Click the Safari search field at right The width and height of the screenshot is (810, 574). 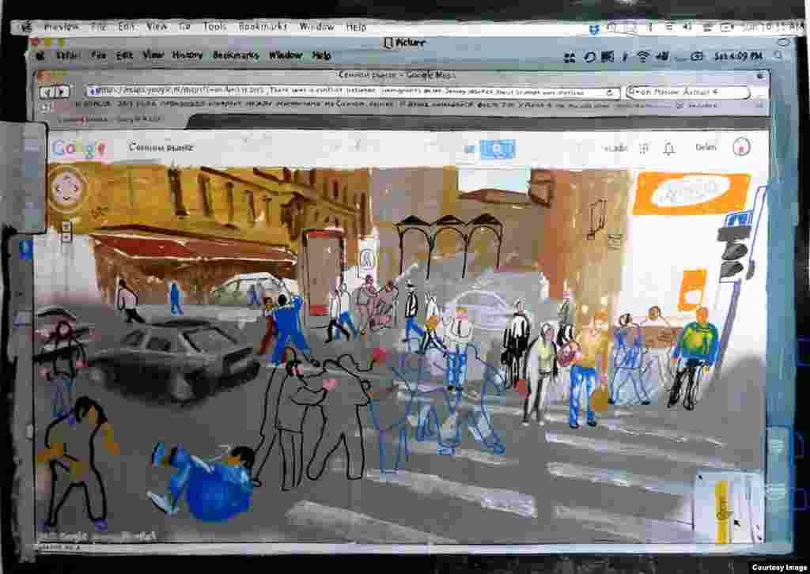687,93
